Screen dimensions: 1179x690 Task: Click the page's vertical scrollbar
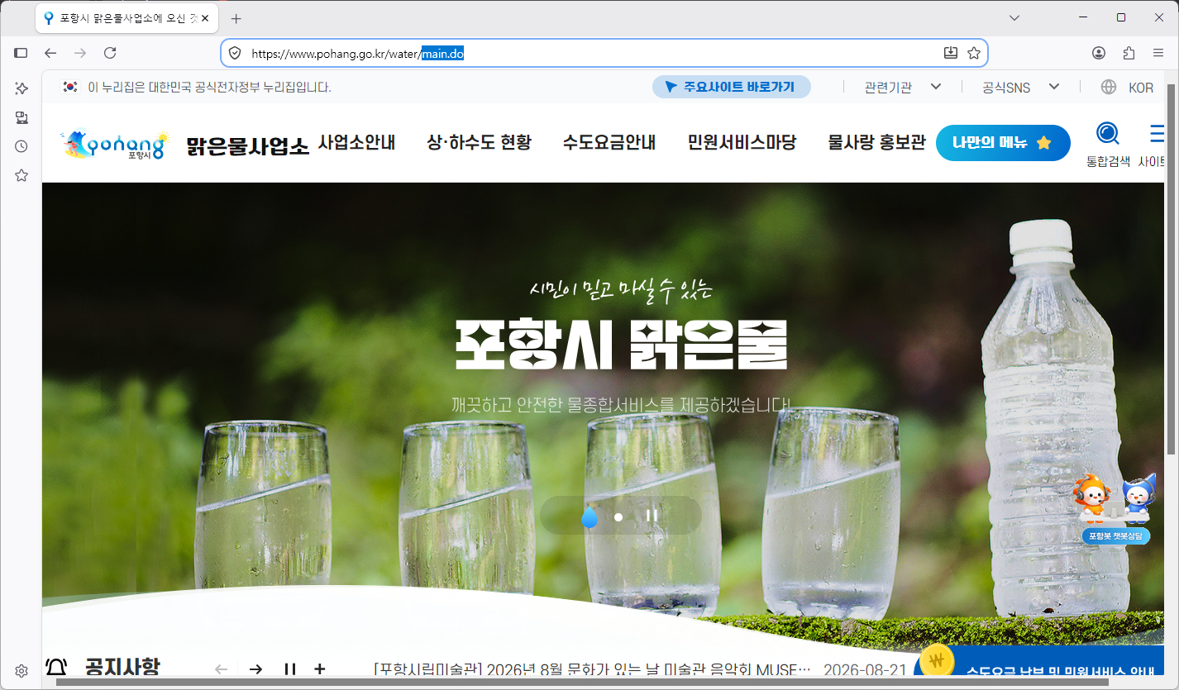pyautogui.click(x=1171, y=269)
